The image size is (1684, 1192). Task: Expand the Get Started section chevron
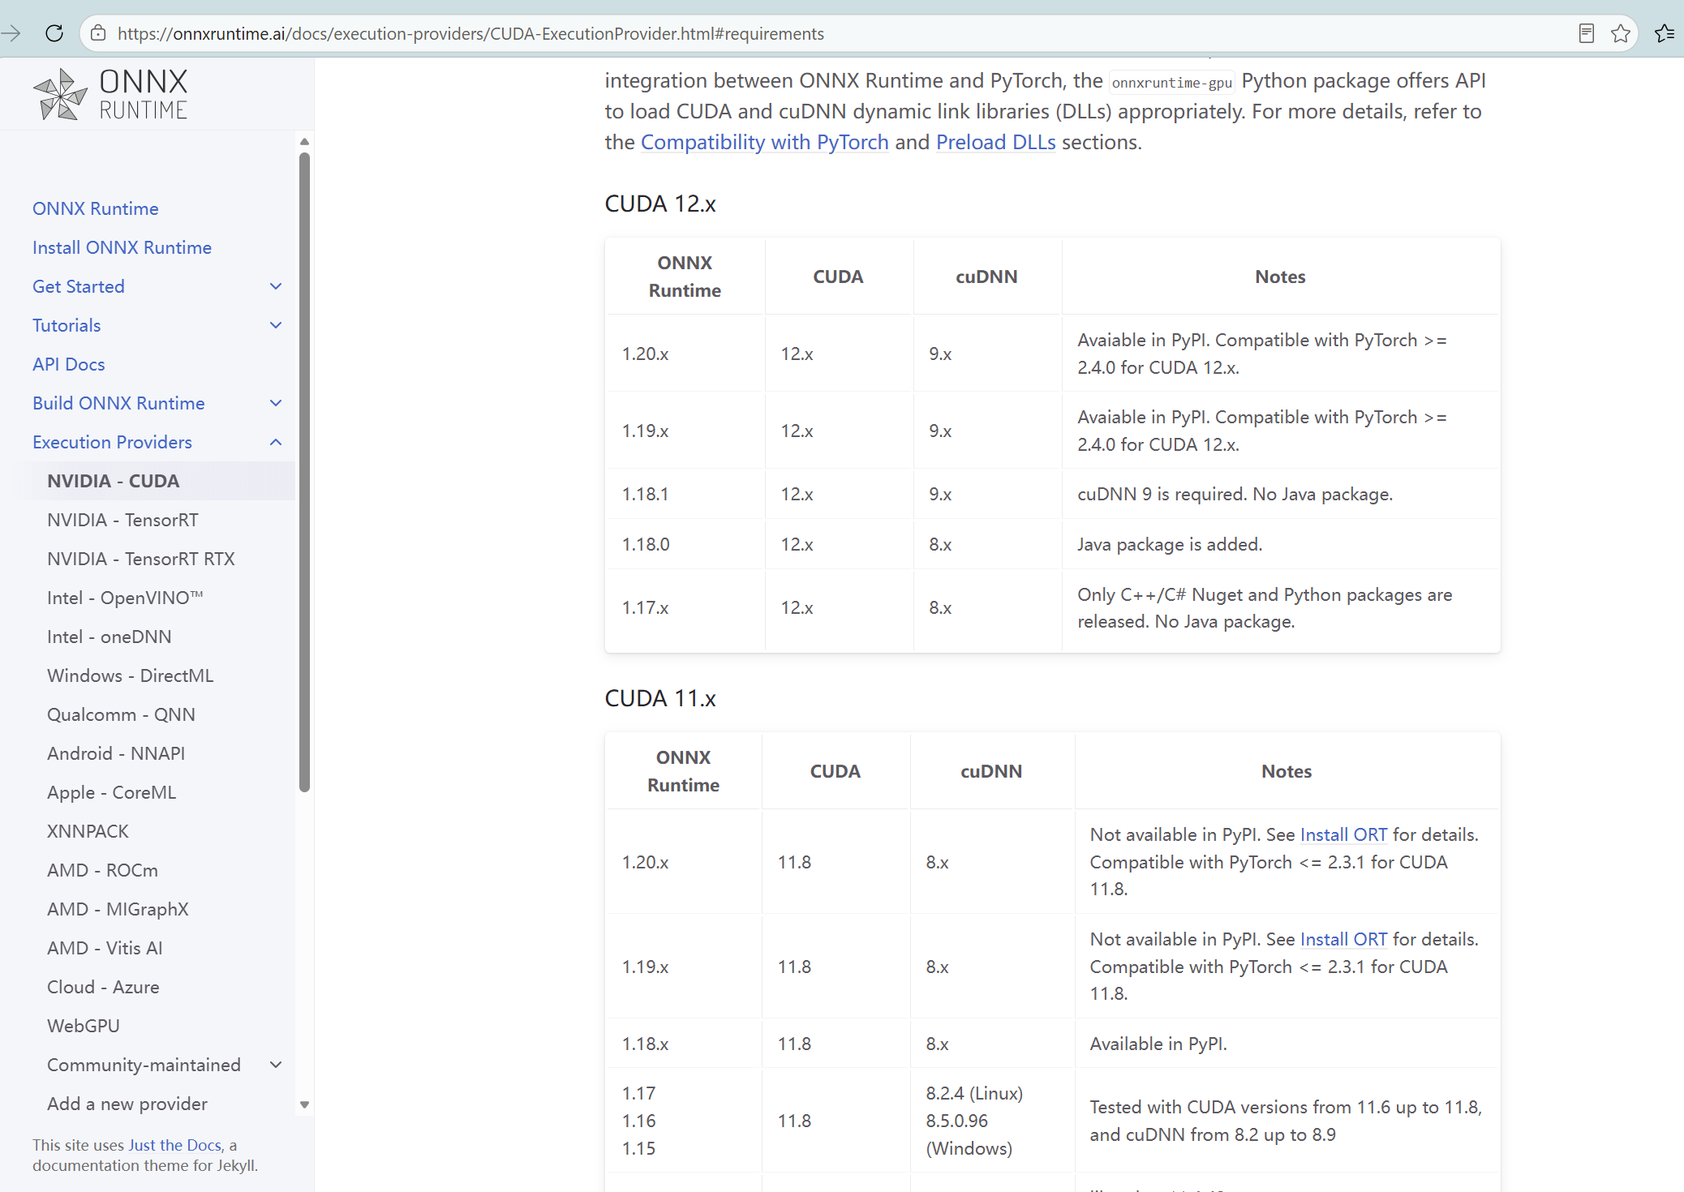276,286
